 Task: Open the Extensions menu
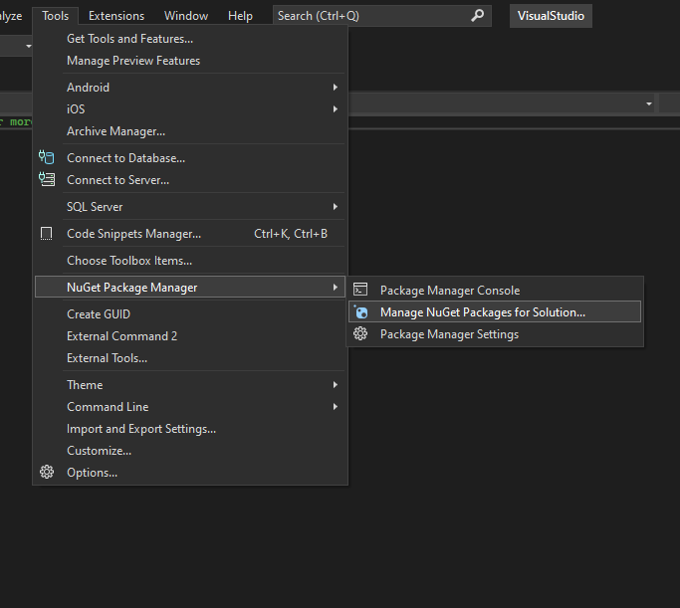point(116,16)
